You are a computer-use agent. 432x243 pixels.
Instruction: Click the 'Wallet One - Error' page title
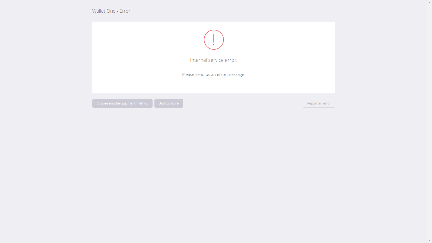coord(111,11)
